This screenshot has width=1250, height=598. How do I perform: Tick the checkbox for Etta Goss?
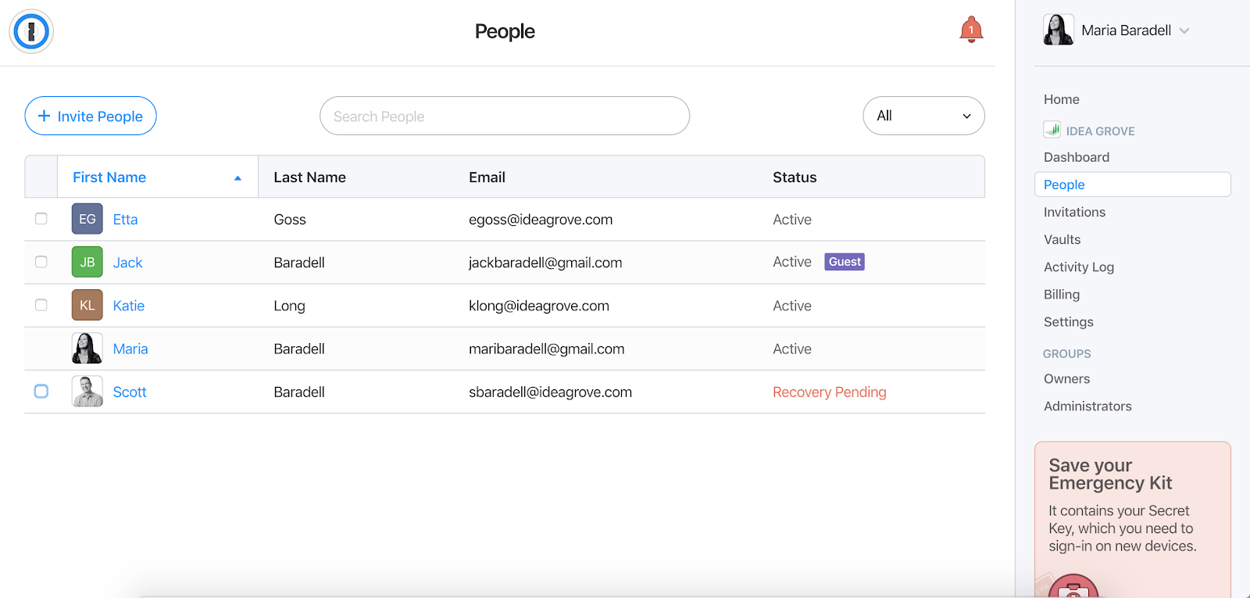pyautogui.click(x=41, y=219)
